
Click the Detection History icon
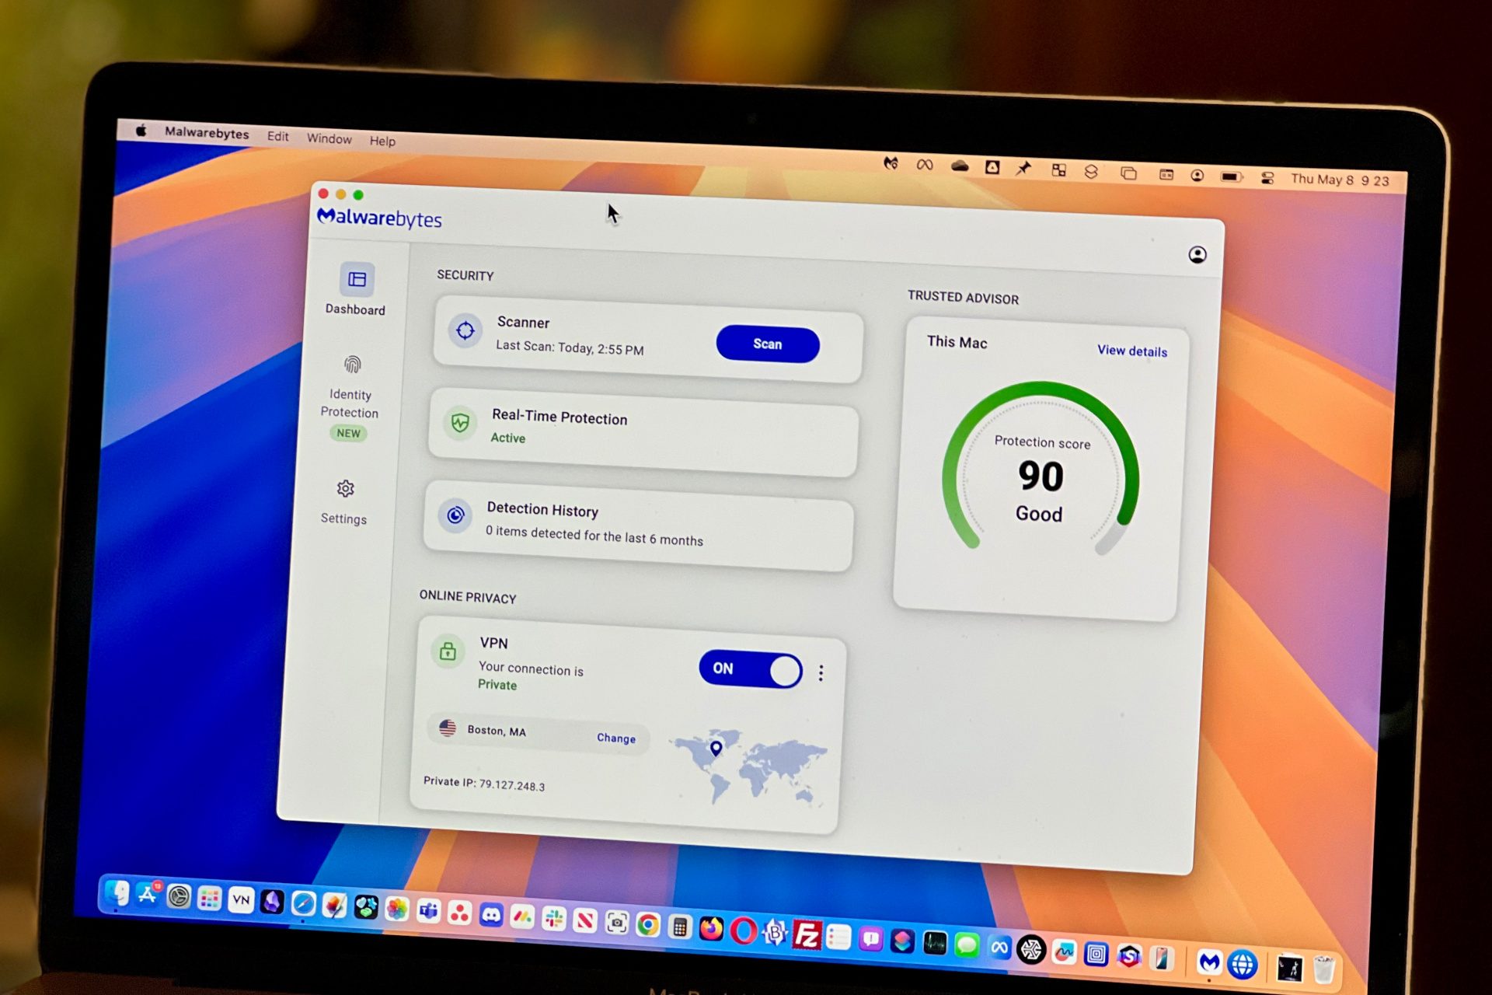[455, 515]
